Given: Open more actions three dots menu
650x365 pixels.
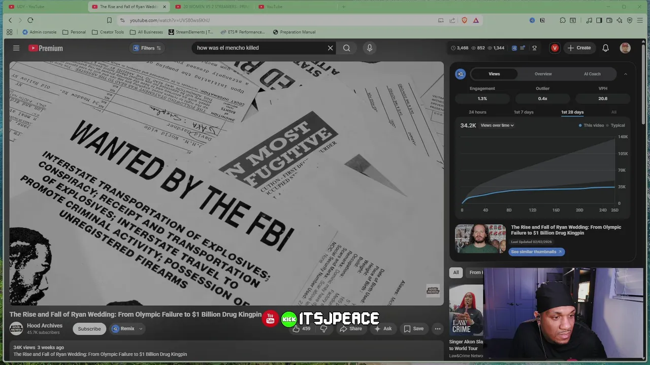Looking at the screenshot, I should (437, 328).
